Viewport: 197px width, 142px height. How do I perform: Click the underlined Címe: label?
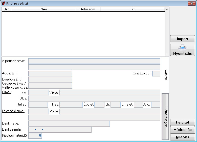click(x=6, y=92)
